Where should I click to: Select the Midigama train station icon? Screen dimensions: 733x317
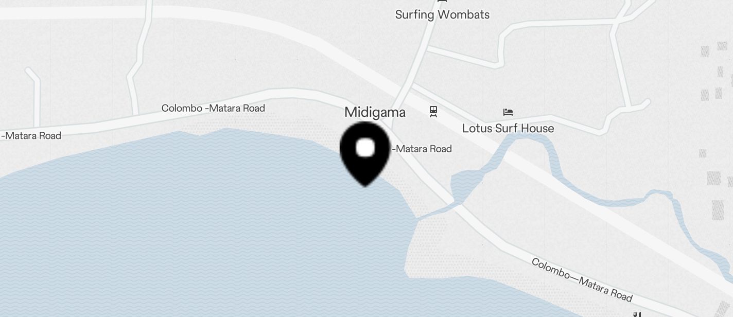(433, 111)
